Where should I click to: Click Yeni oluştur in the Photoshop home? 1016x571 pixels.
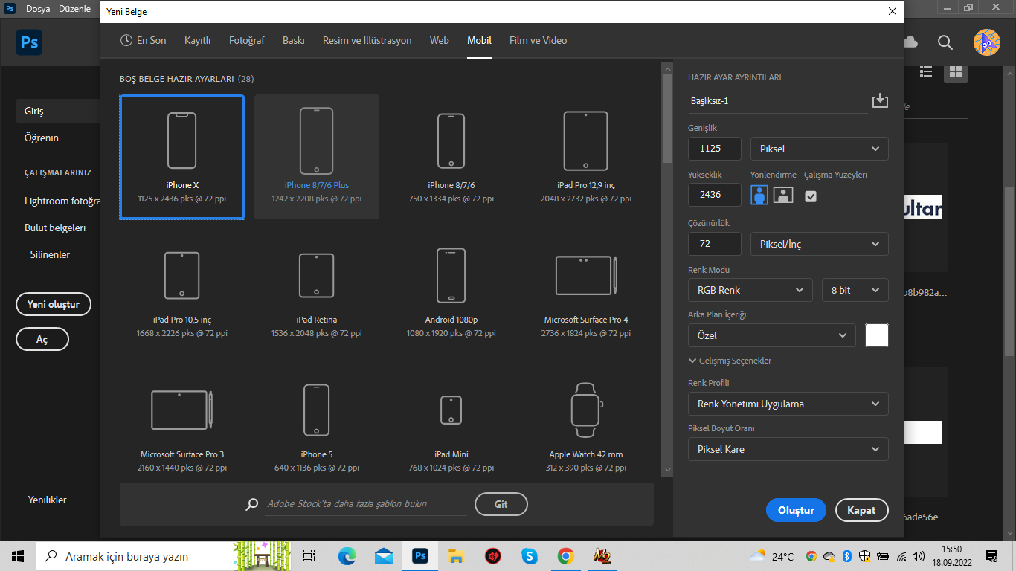pyautogui.click(x=54, y=304)
